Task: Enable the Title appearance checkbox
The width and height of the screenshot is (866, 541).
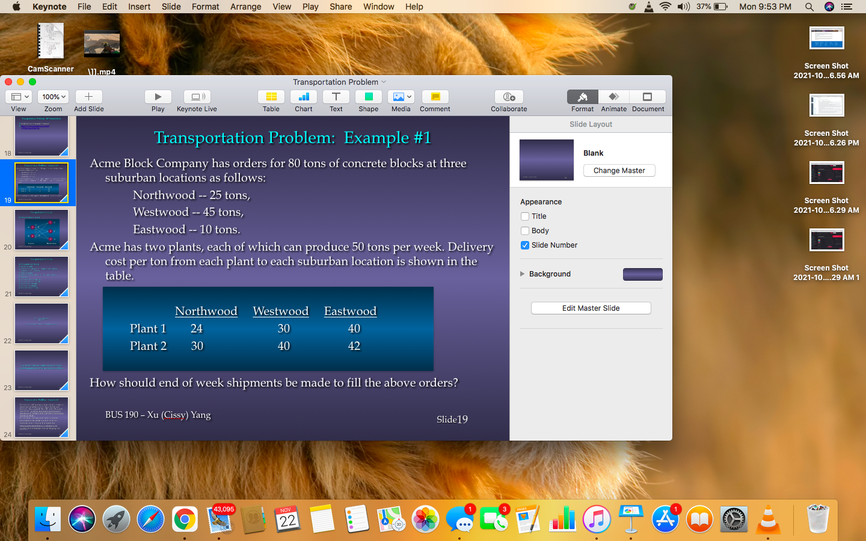Action: point(524,216)
